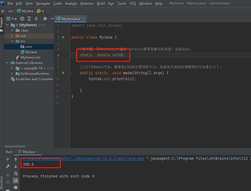This screenshot has height=191, width=251.
Task: Close the MyJava run tab
Action: coord(38,152)
